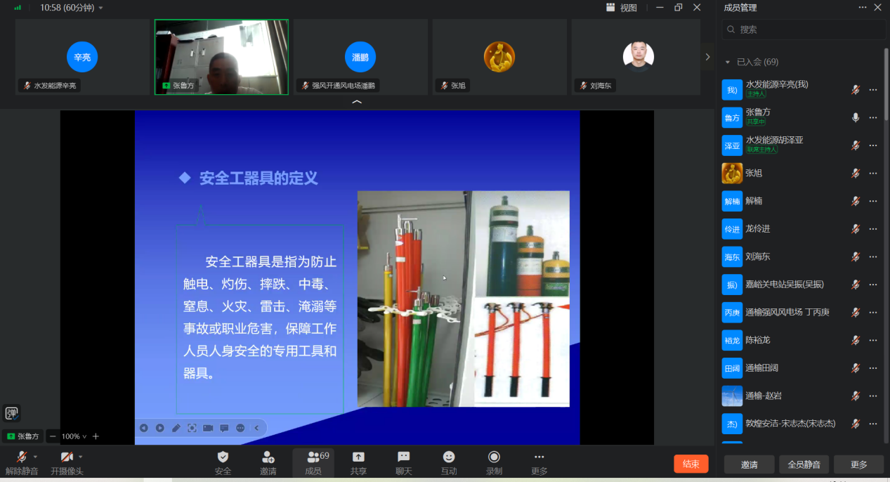Open 互动 emoji reactions icon
The width and height of the screenshot is (890, 482).
tap(449, 457)
